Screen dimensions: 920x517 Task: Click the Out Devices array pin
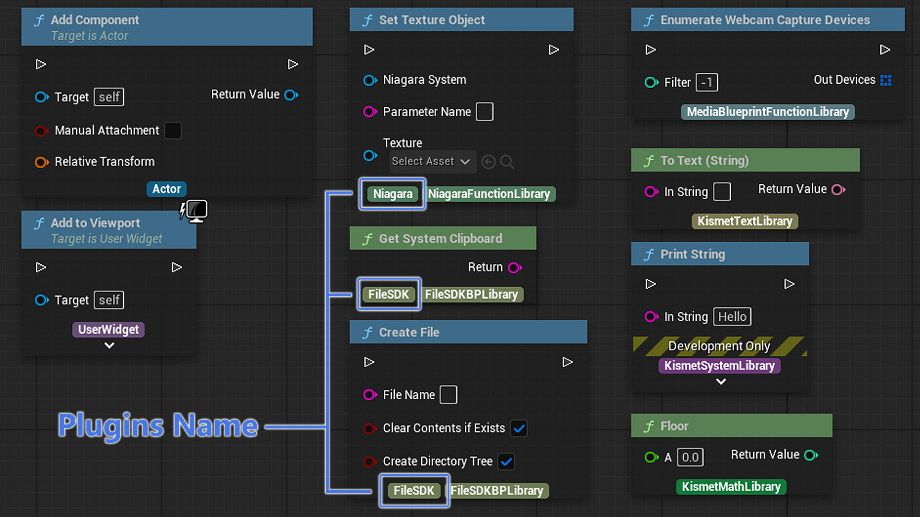click(x=886, y=80)
